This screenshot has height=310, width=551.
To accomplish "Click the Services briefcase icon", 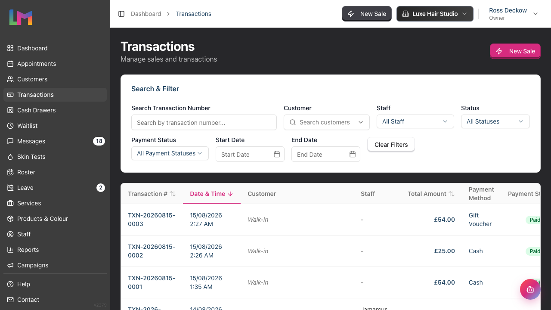I will point(10,203).
